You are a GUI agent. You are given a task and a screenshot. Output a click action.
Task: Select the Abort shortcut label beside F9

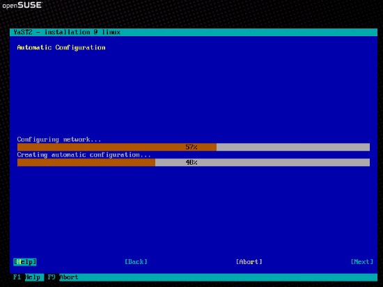coord(69,277)
